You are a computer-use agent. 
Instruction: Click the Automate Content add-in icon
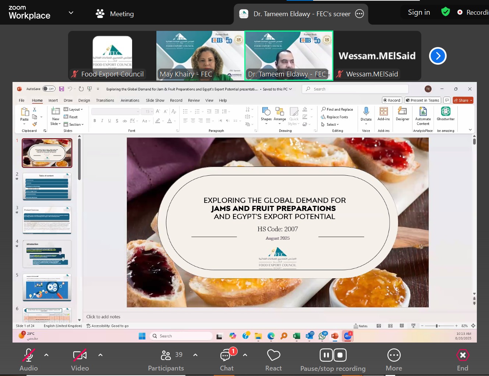click(423, 116)
